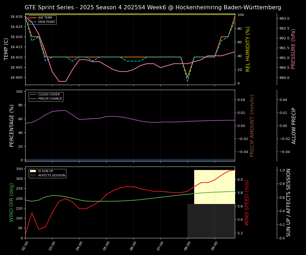Click the TEMP (C) axis label
This screenshot has height=255, width=306.
(x=6, y=49)
